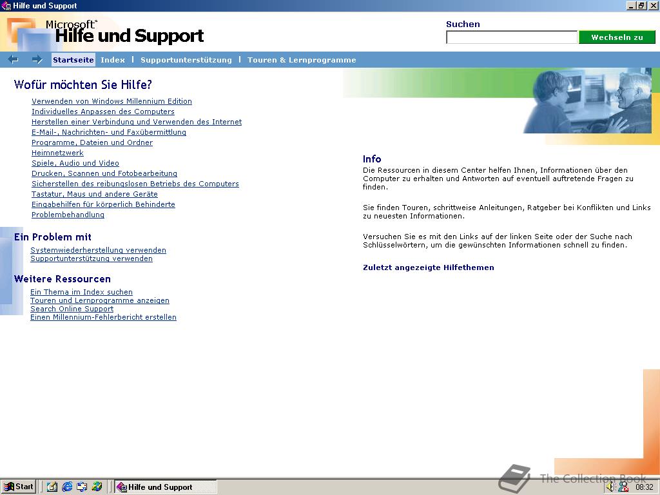This screenshot has height=495, width=660.
Task: Click Systemwiederherstellung verwenden link
Action: pos(98,250)
